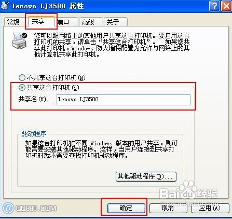The image size is (232, 219).
Task: Click the question mark help button
Action: click(214, 6)
